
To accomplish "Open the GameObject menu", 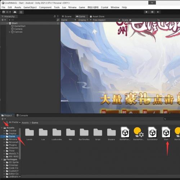I will pos(30,7).
